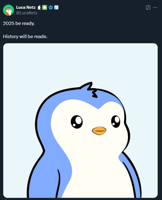Open the blue penguin image in viewer
The width and height of the screenshot is (162, 200).
81,120
